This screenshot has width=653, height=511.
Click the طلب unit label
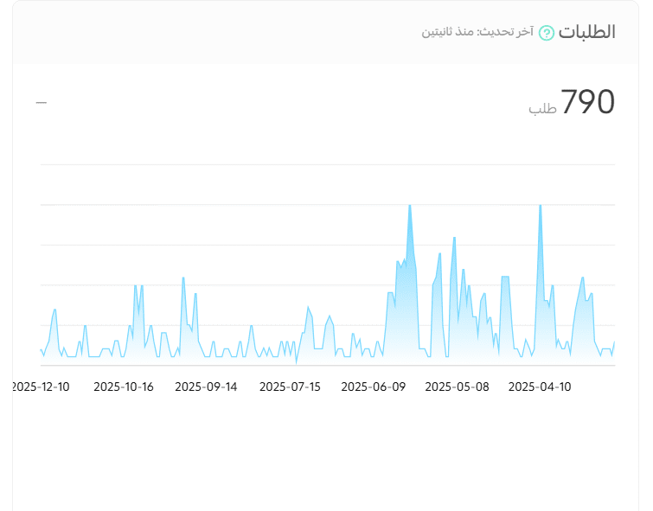tap(542, 108)
